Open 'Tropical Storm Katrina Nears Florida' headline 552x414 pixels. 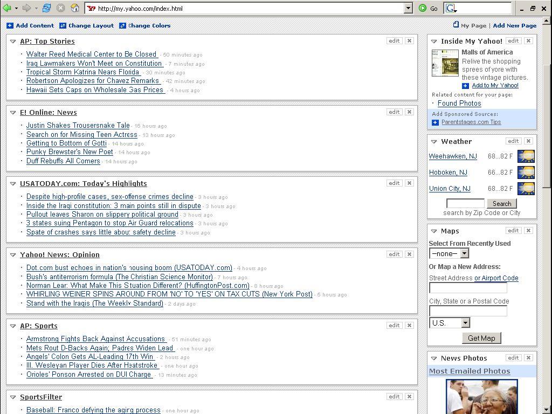coord(83,72)
